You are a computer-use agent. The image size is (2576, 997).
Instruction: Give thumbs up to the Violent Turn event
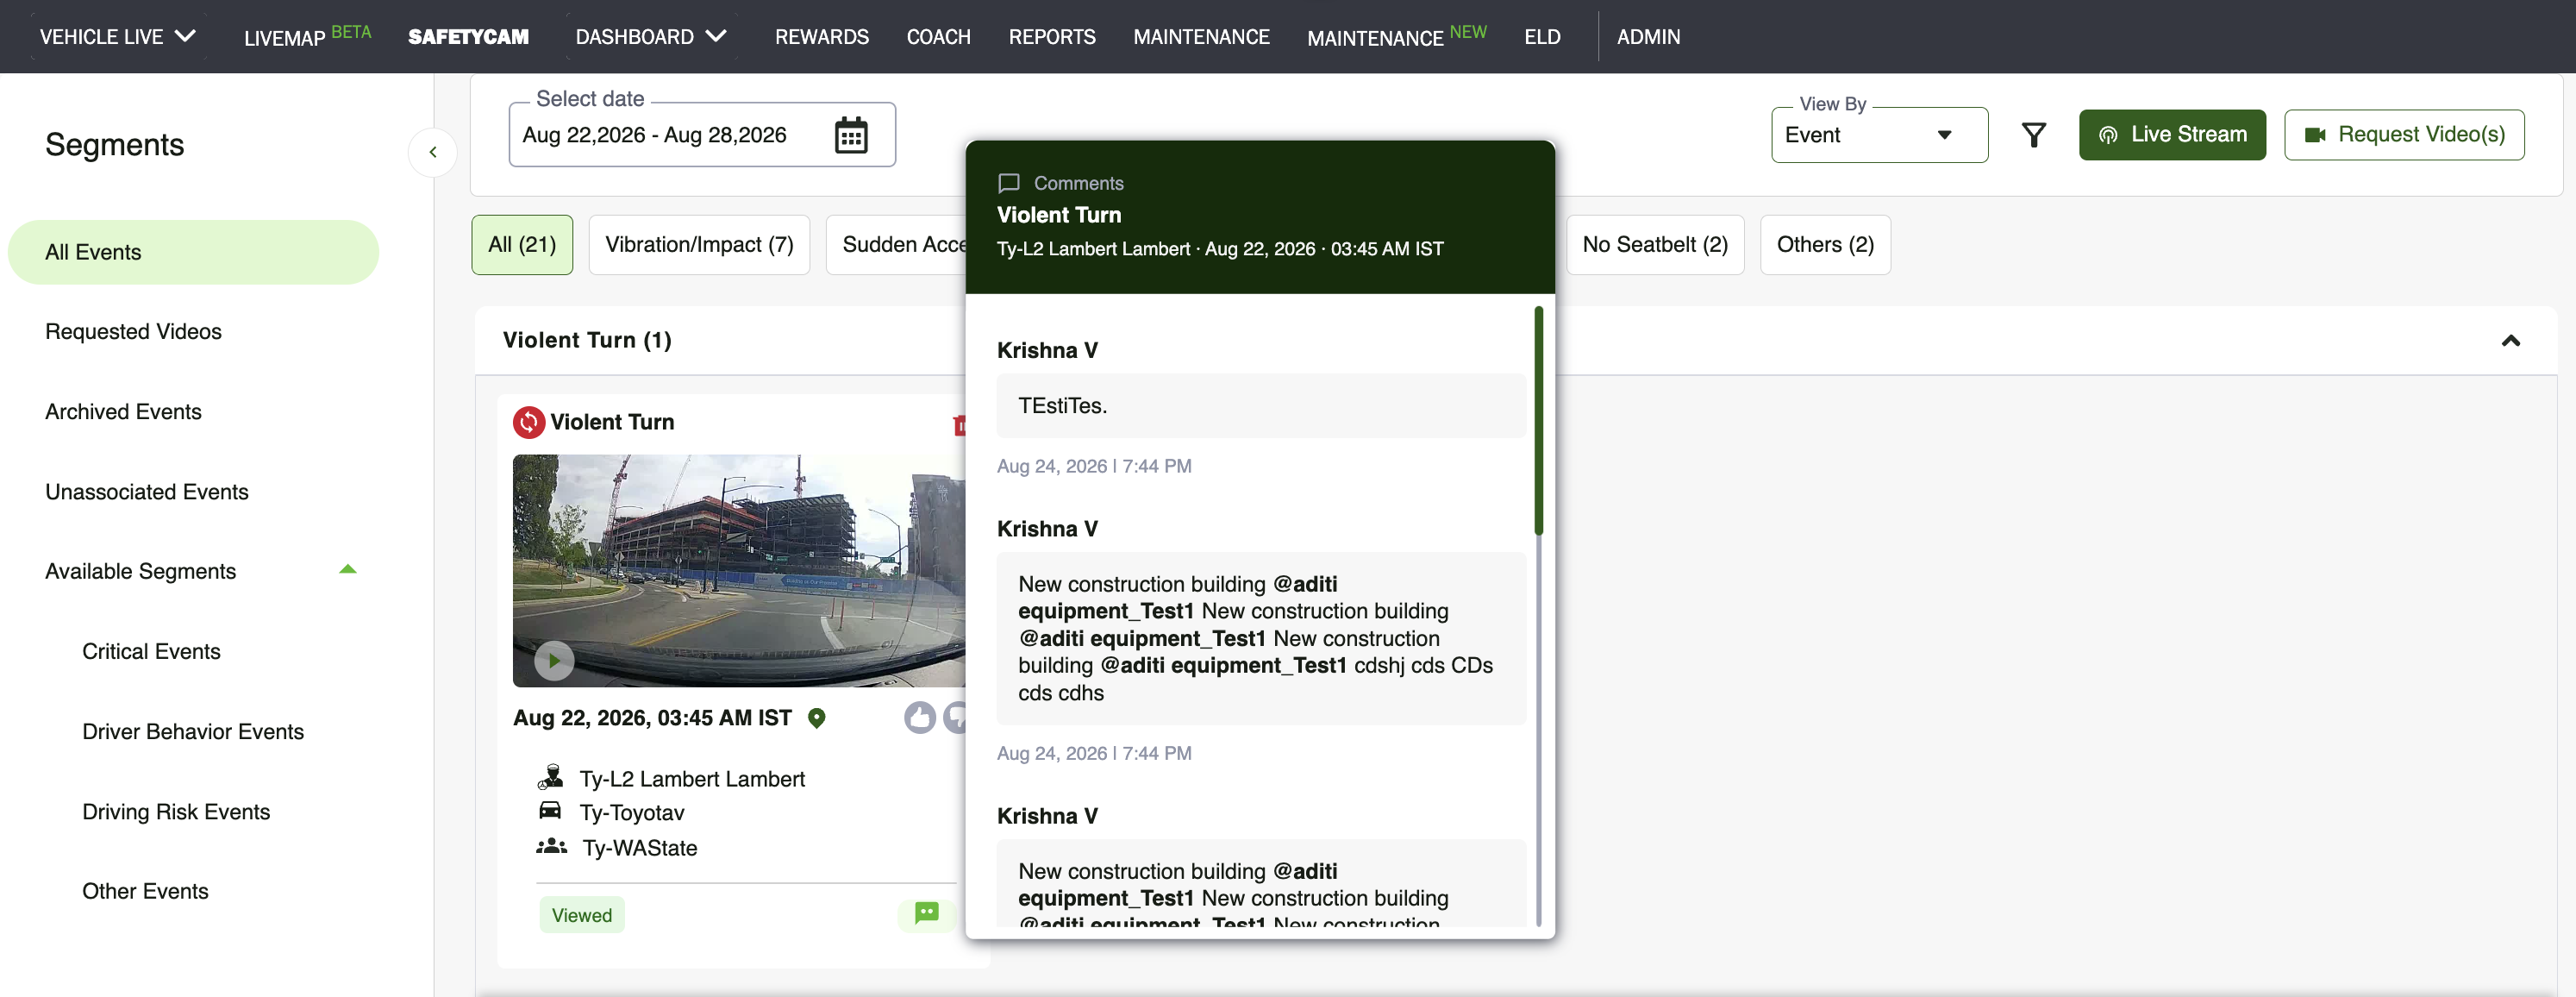click(920, 717)
